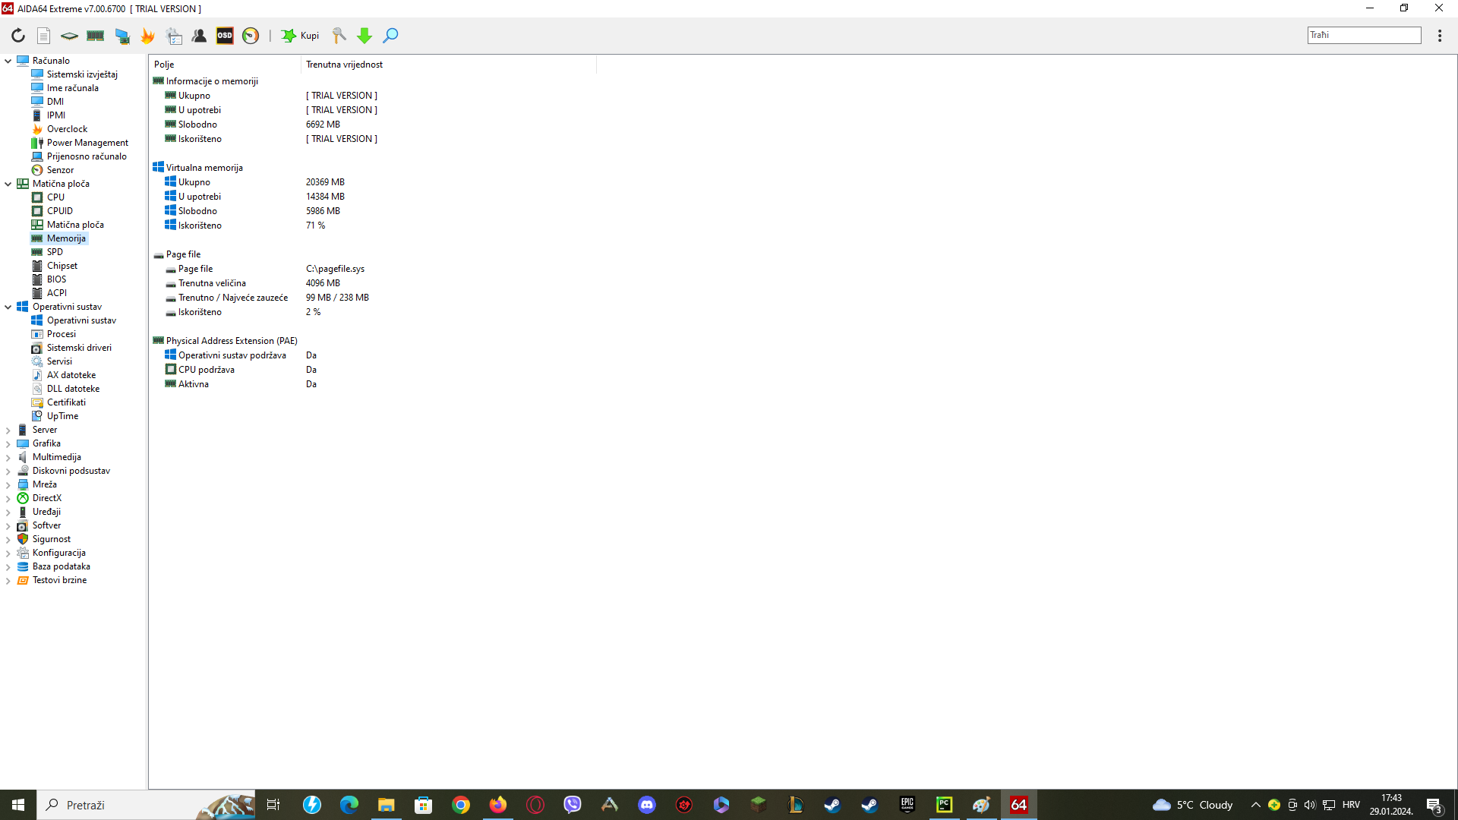The height and width of the screenshot is (820, 1458).
Task: Click the Trenutna vrijednost column header
Action: 344,65
